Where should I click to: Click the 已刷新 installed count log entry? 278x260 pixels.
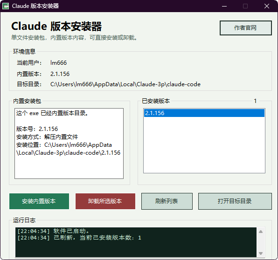(x=79, y=238)
